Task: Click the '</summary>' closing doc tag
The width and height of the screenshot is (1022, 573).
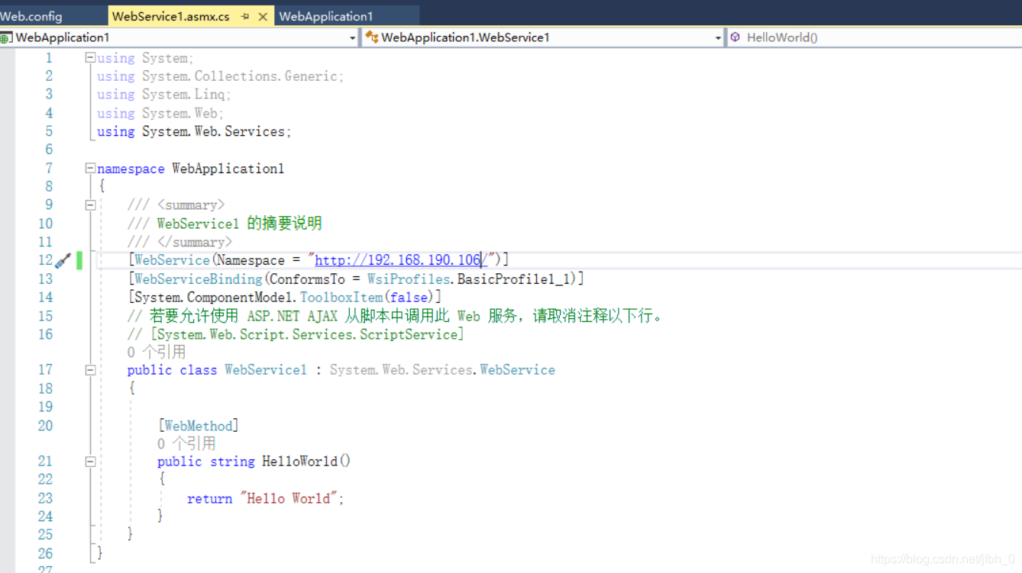Action: (x=194, y=242)
